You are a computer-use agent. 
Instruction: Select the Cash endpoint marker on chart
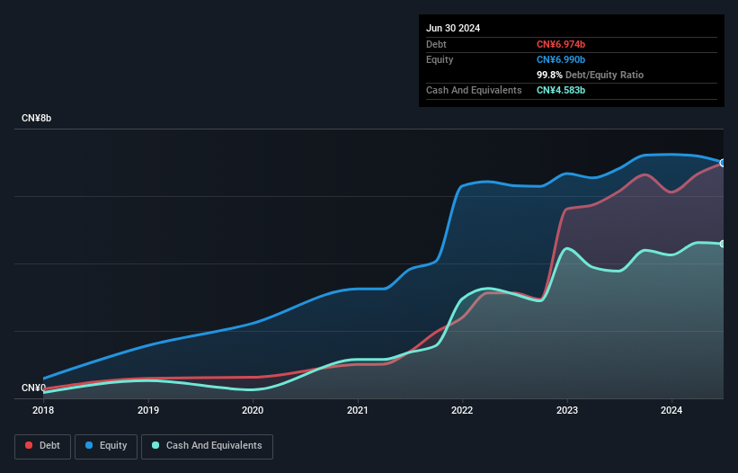click(x=723, y=244)
